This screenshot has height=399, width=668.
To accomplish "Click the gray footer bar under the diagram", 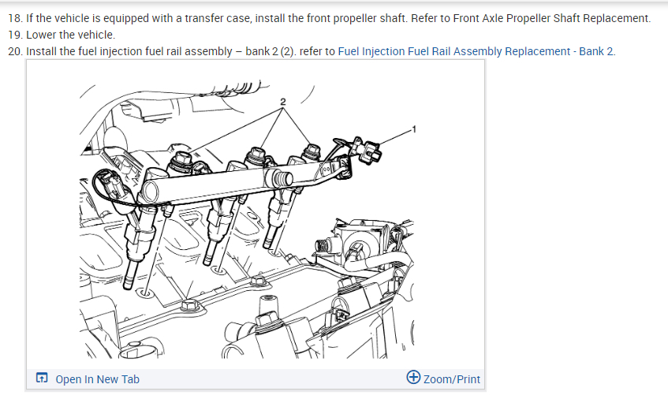I will pyautogui.click(x=256, y=378).
